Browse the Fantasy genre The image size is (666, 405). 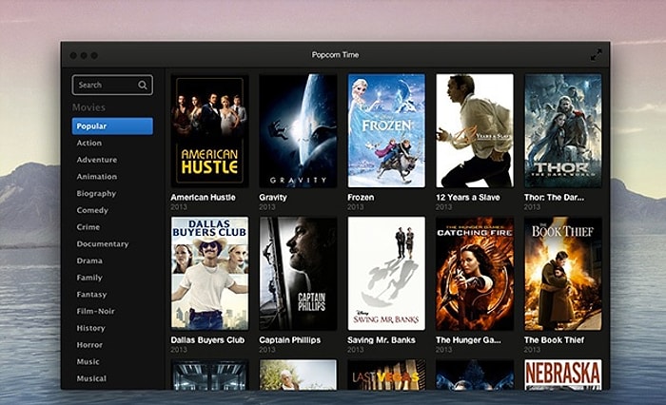click(x=91, y=294)
